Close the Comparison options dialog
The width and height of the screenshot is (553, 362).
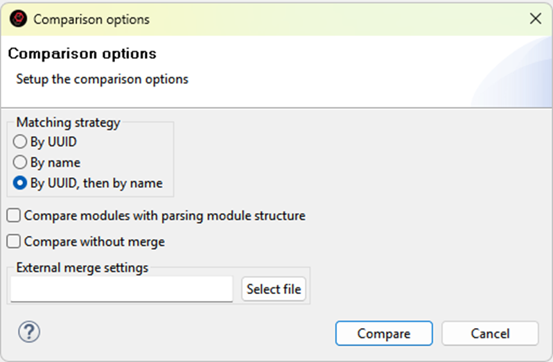535,19
